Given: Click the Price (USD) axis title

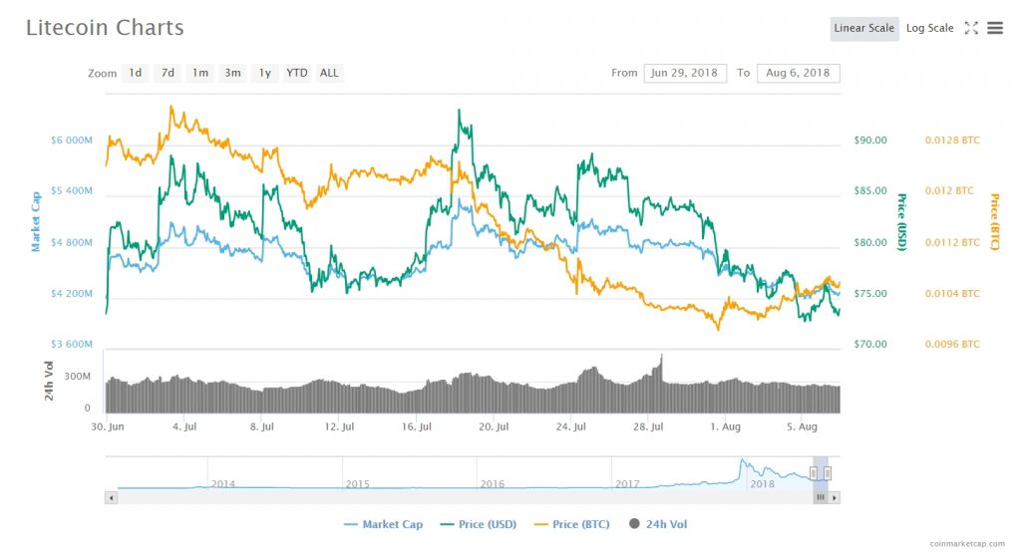Looking at the screenshot, I should point(901,222).
